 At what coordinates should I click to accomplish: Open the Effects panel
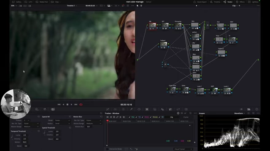click(x=240, y=2)
